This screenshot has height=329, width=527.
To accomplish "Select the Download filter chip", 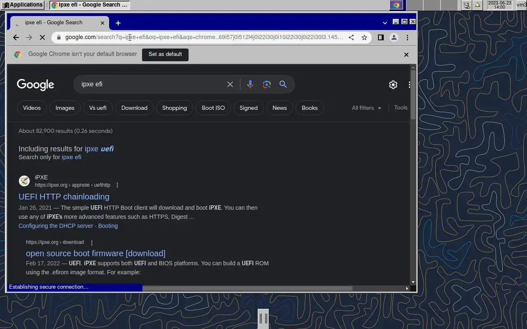I will tap(134, 108).
